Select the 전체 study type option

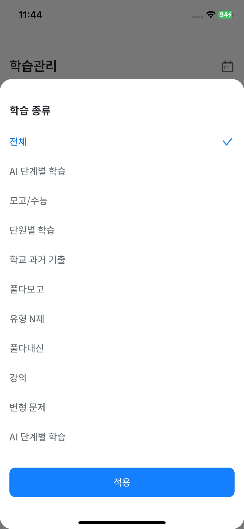point(122,142)
